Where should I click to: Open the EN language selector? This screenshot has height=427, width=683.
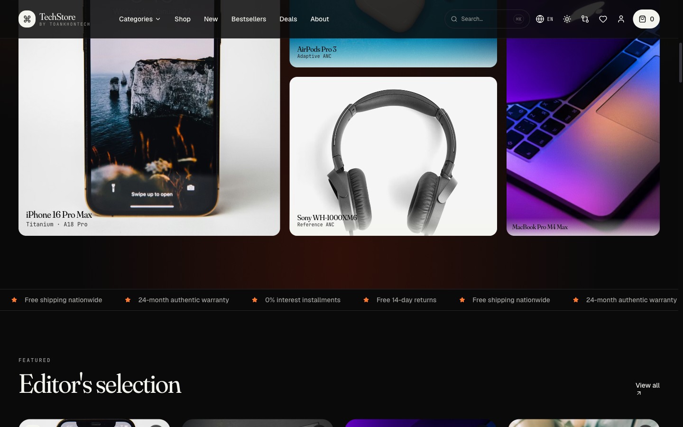tap(545, 19)
